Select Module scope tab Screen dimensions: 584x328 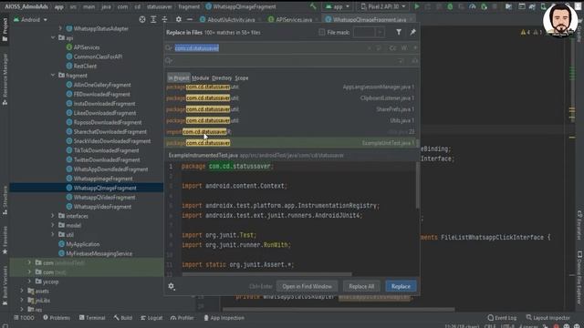click(201, 78)
